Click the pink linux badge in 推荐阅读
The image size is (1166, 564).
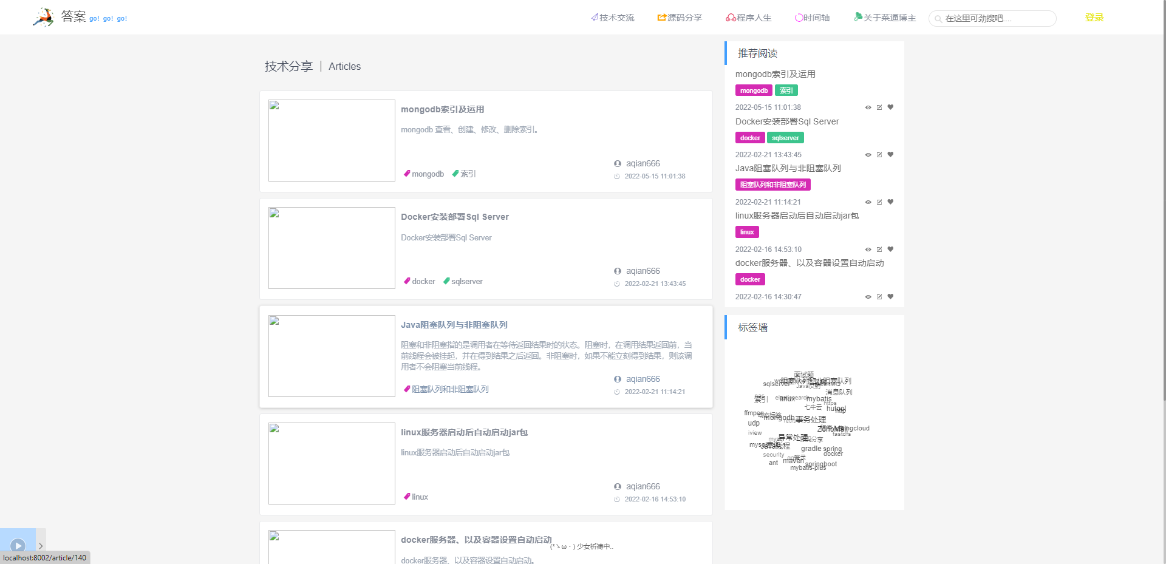point(747,232)
